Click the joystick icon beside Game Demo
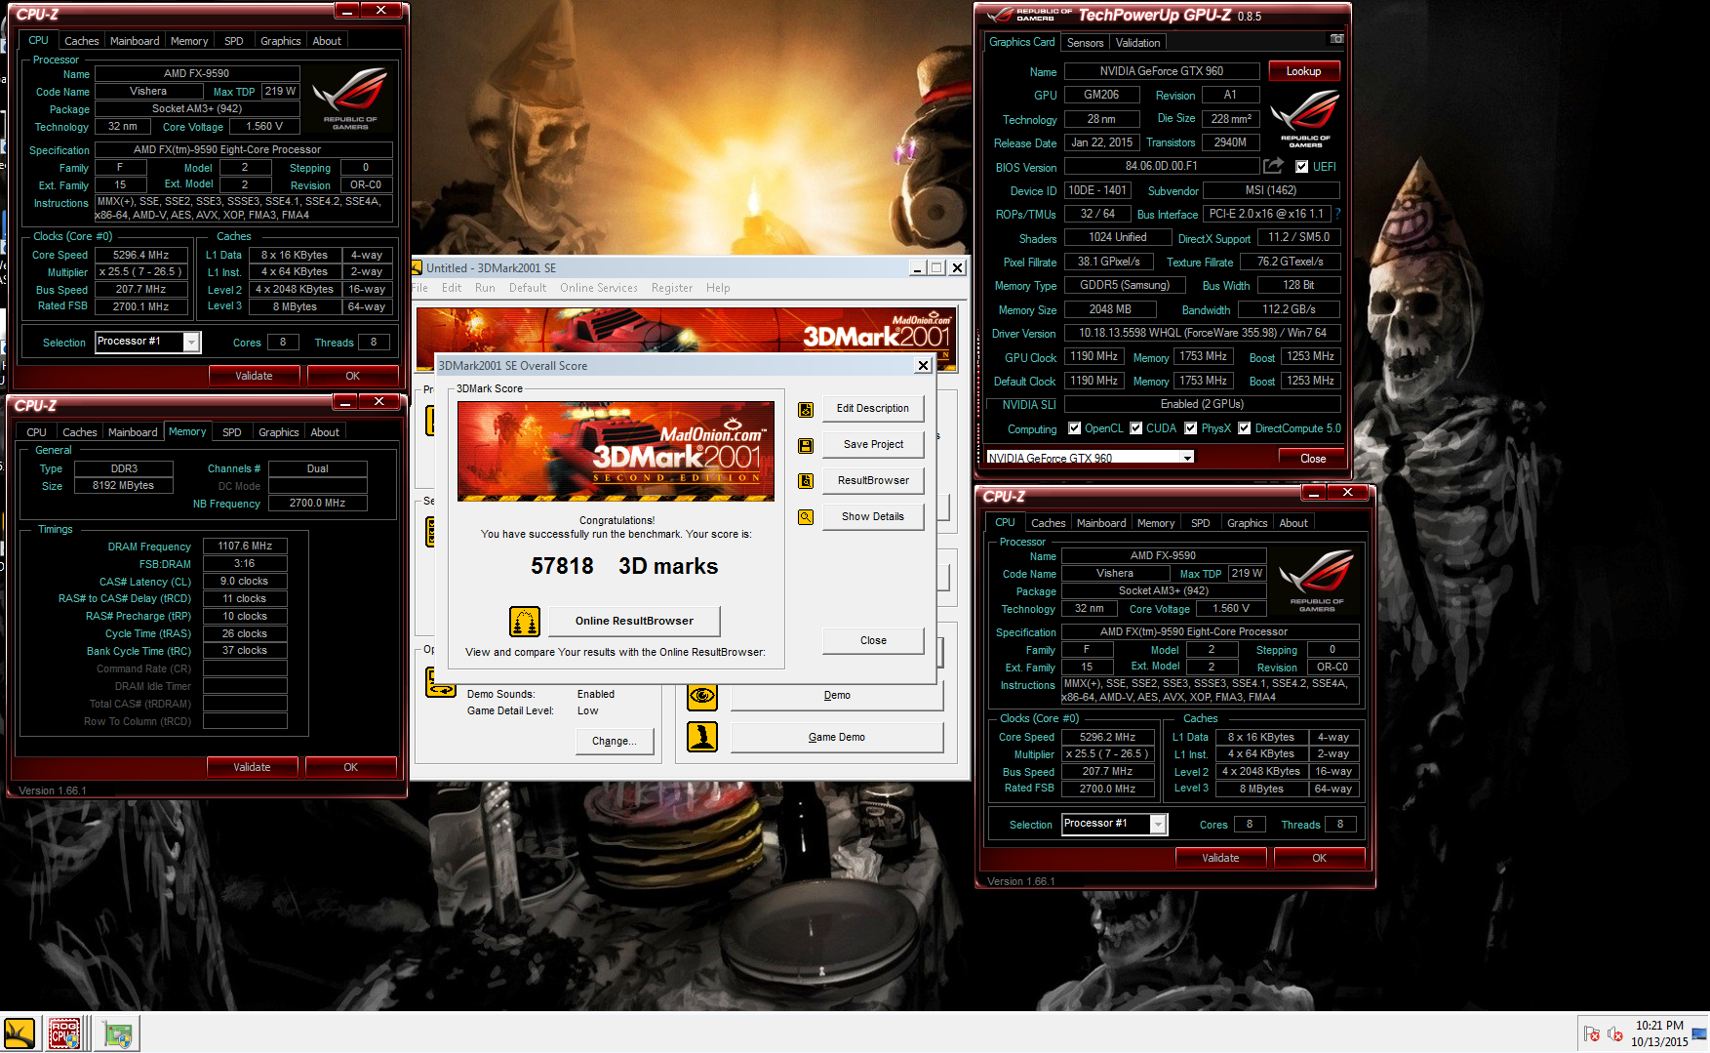This screenshot has width=1710, height=1053. 702,737
